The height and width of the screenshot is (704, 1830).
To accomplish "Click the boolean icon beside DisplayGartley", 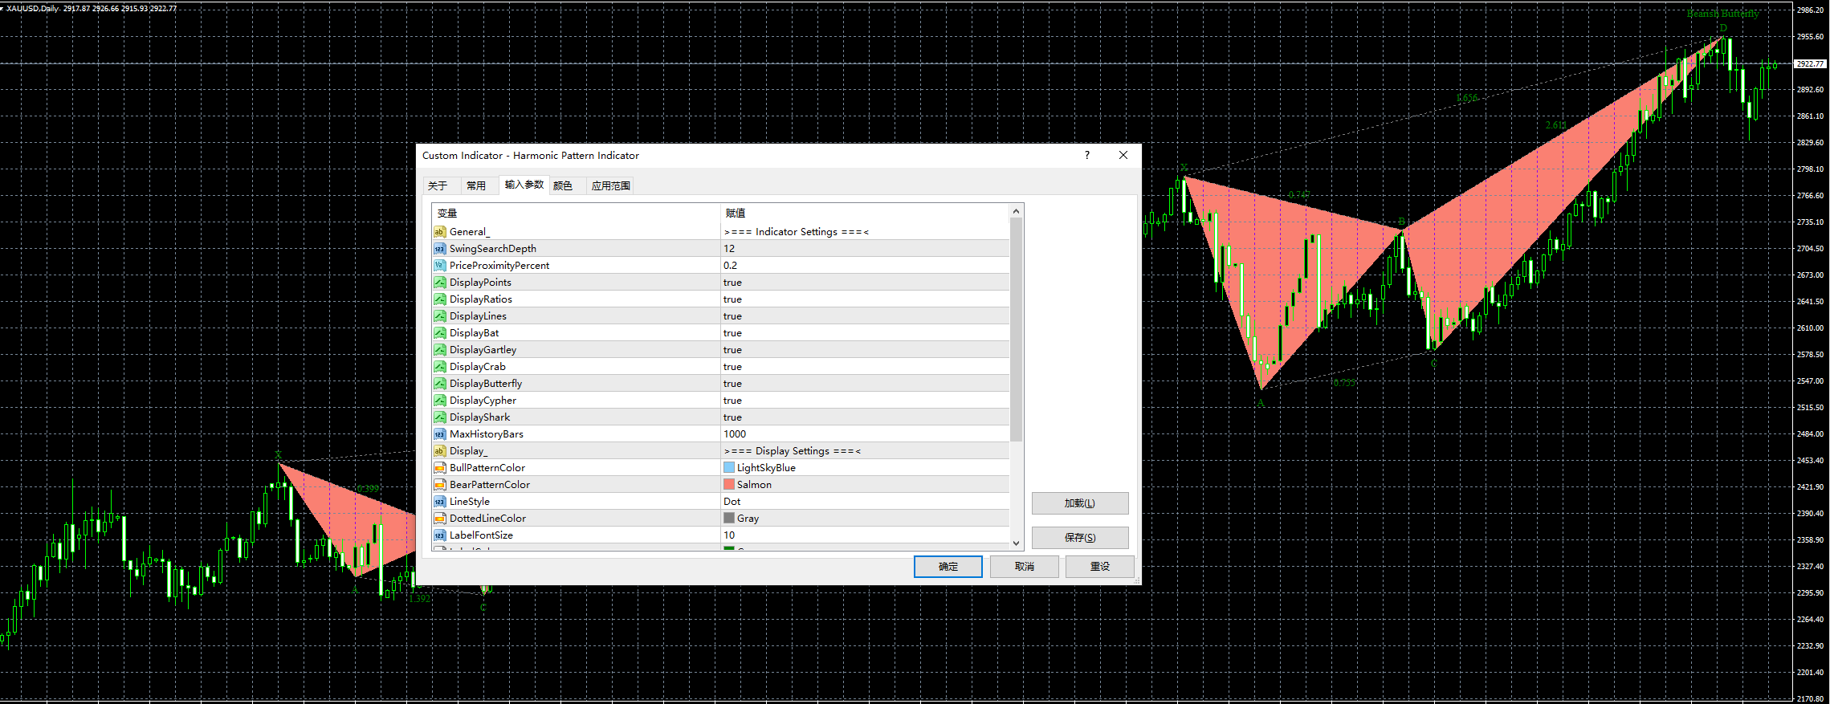I will [x=439, y=350].
